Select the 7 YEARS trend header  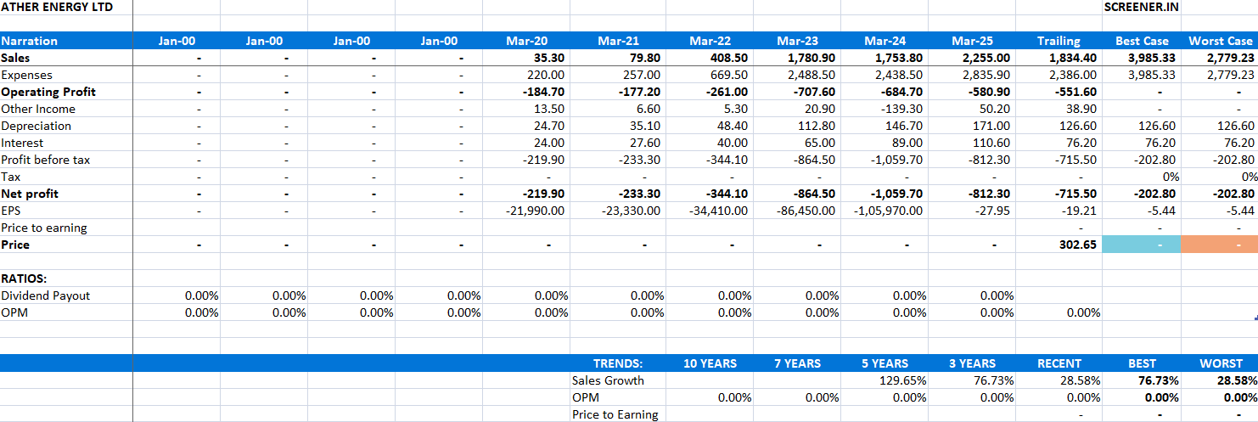tap(797, 363)
